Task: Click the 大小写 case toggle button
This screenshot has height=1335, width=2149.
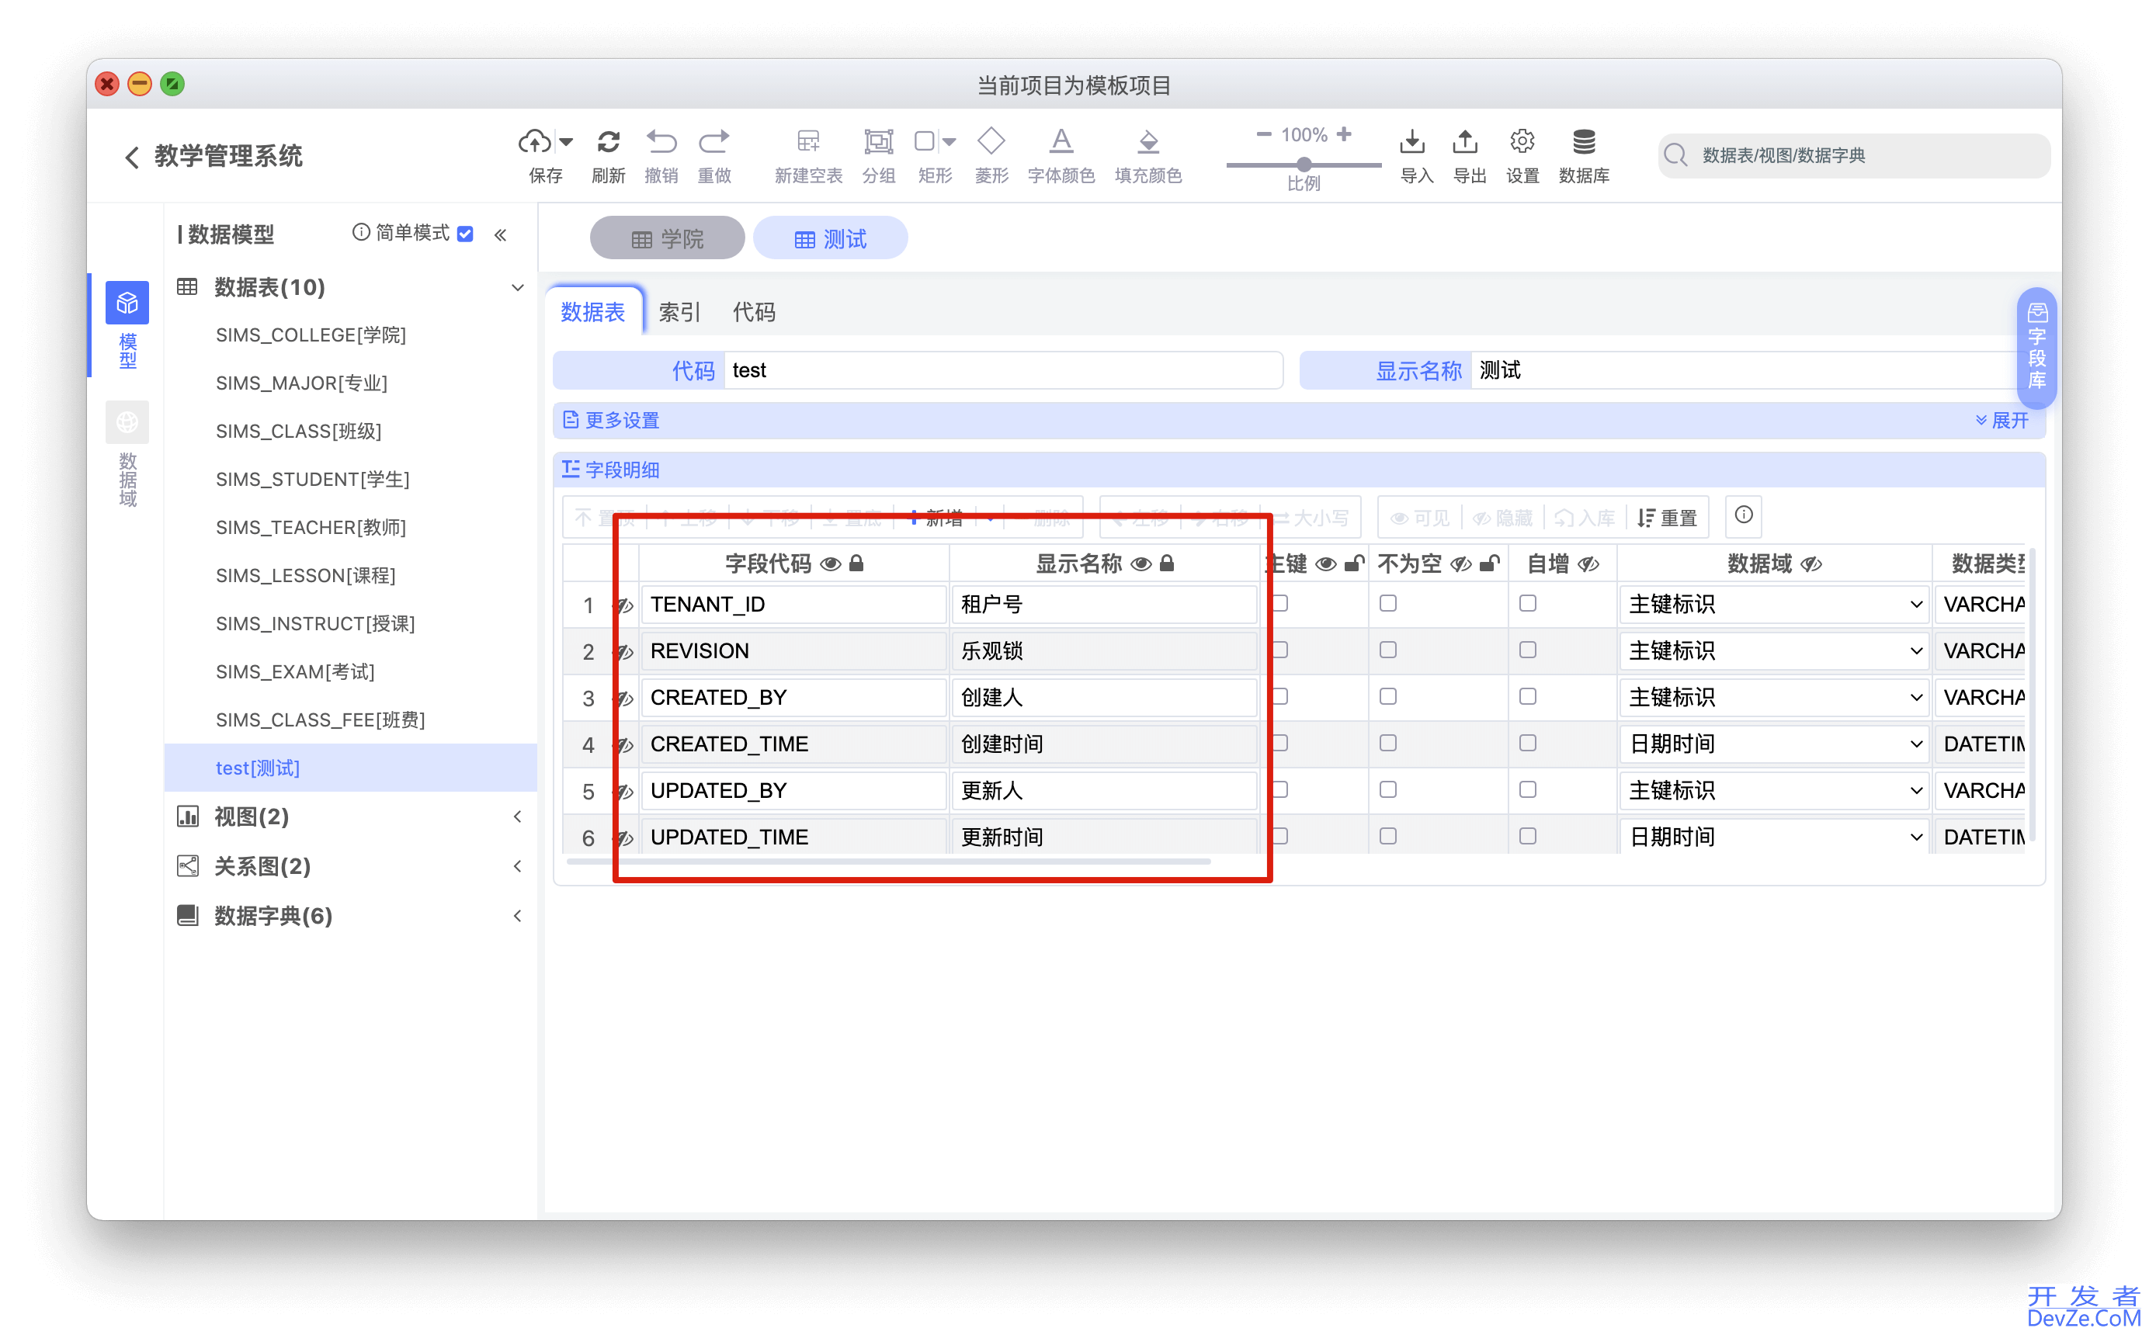Action: point(1312,518)
